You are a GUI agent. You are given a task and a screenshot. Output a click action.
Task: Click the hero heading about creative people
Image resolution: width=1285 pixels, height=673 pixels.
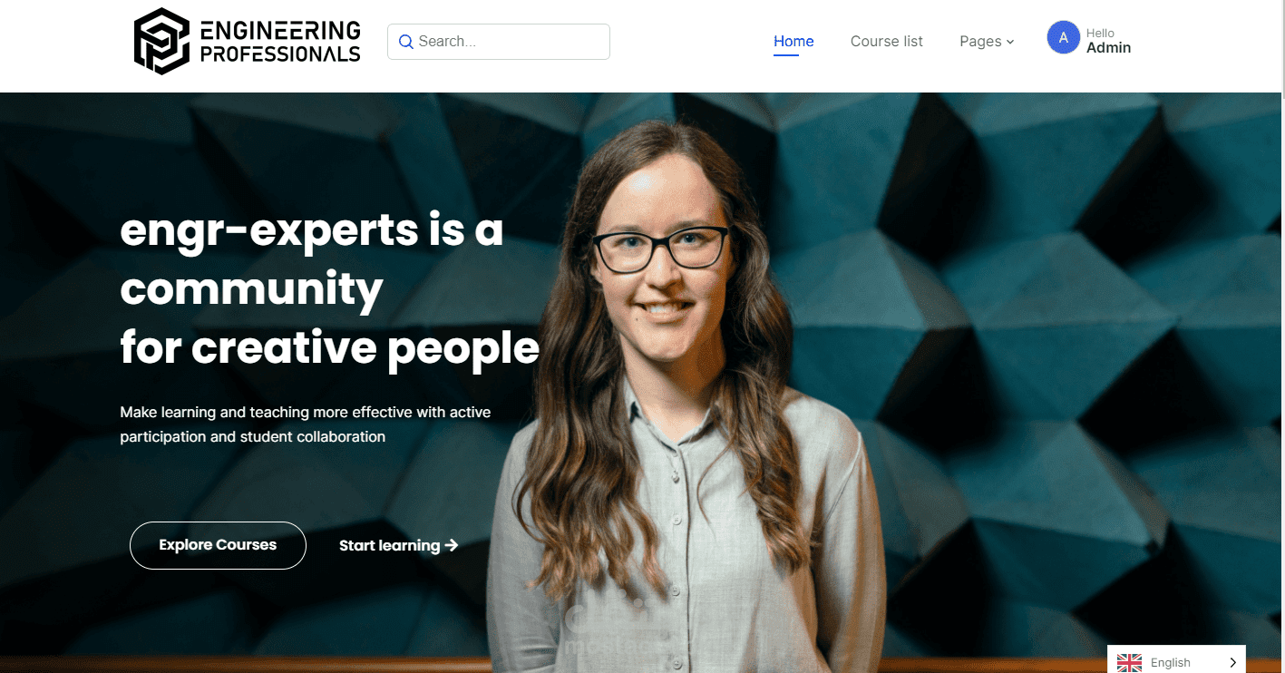[x=329, y=289]
